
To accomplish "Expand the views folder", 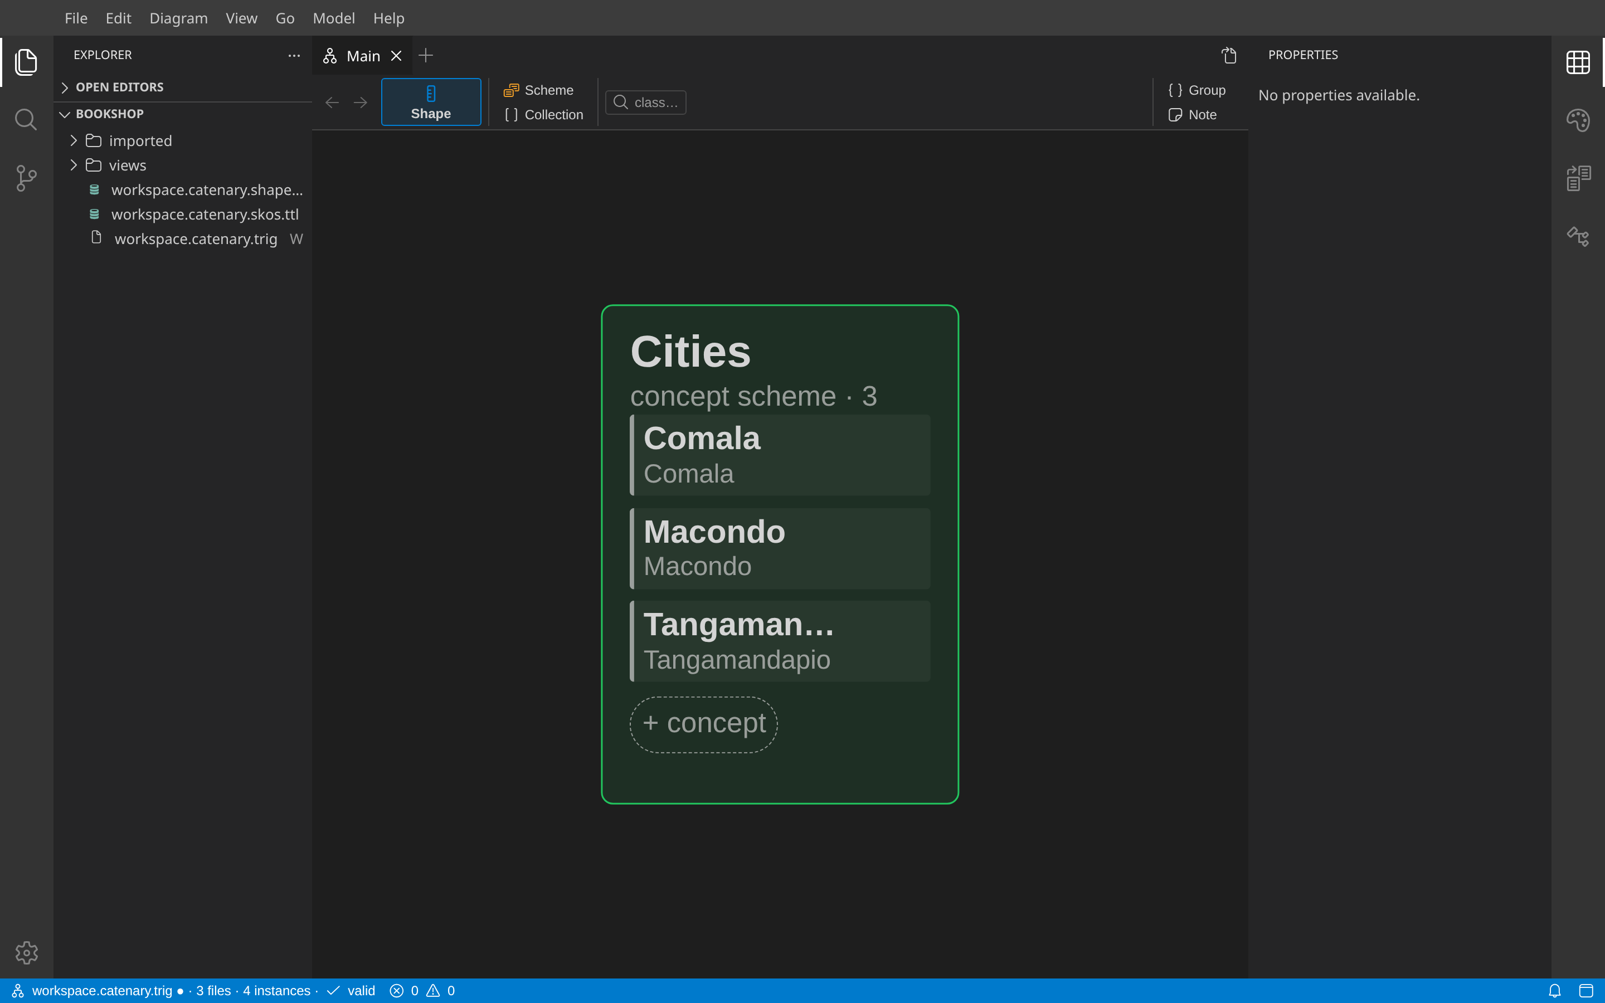I will tap(182, 165).
